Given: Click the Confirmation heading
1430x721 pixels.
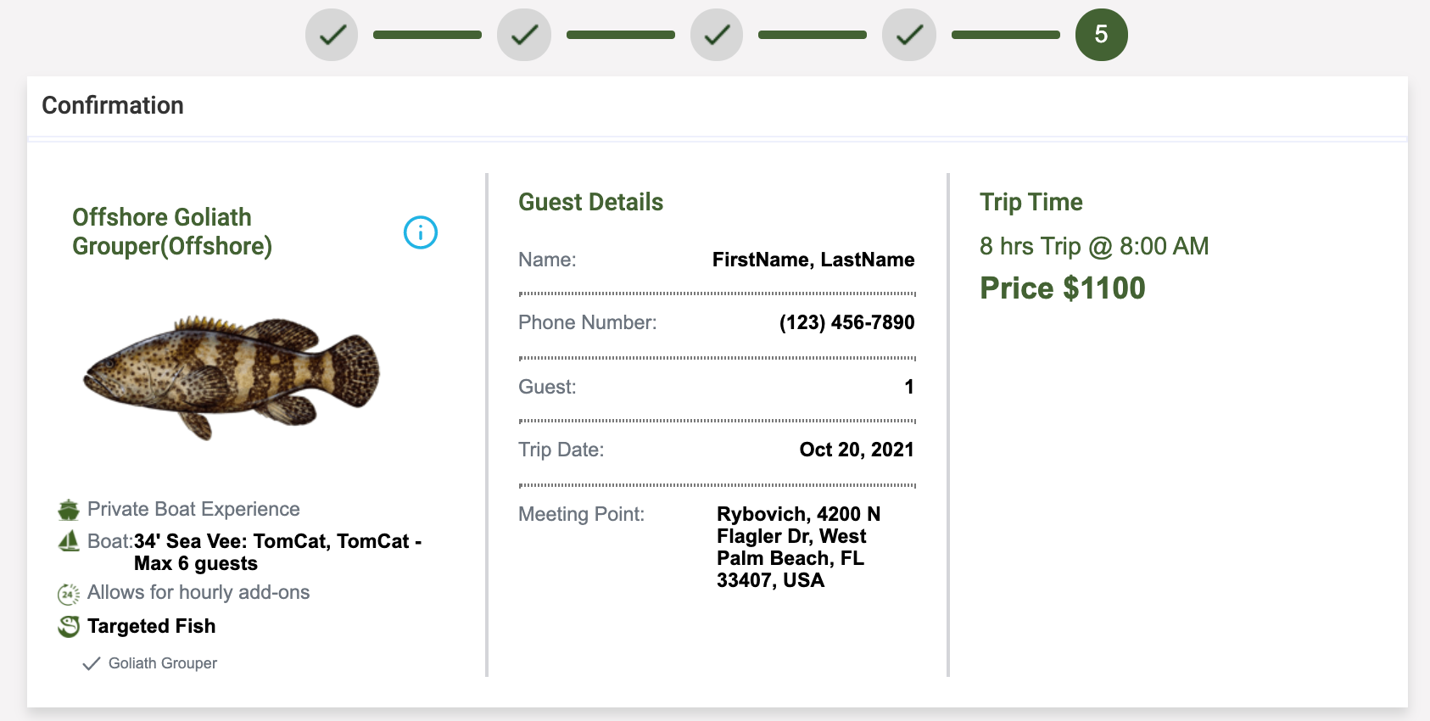Looking at the screenshot, I should (113, 105).
